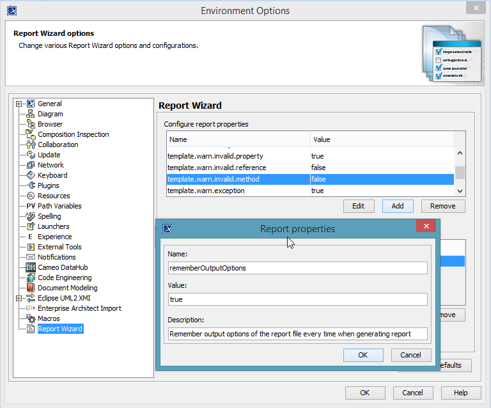Select the template.warn.invalid.property row

tap(215, 156)
